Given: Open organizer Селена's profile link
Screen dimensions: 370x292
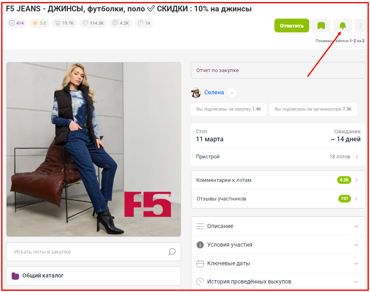Looking at the screenshot, I should click(214, 92).
